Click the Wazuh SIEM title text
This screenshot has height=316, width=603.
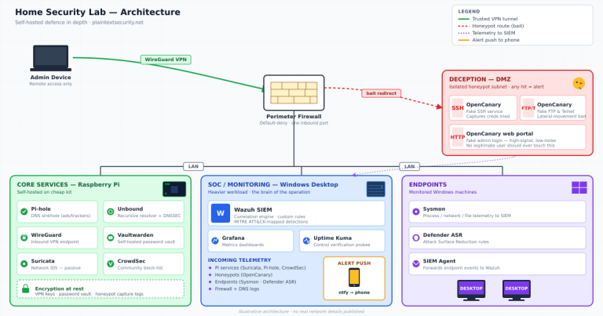tap(253, 209)
